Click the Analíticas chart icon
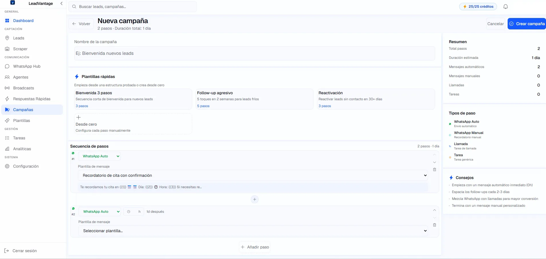 point(7,149)
